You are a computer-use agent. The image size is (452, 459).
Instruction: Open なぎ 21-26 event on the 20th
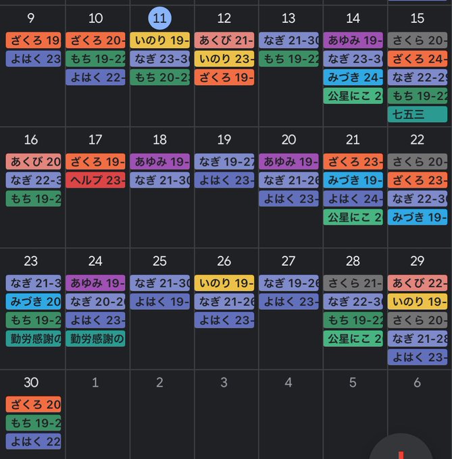pos(289,180)
